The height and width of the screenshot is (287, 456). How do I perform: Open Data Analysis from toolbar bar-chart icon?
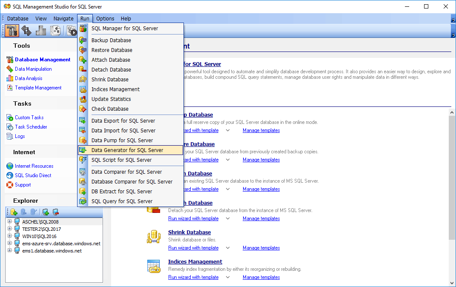pyautogui.click(x=41, y=31)
